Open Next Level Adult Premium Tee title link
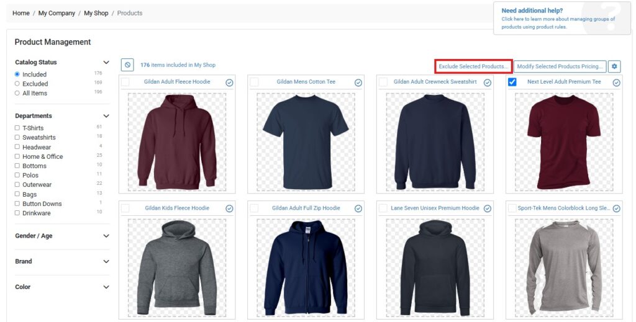 click(x=564, y=82)
